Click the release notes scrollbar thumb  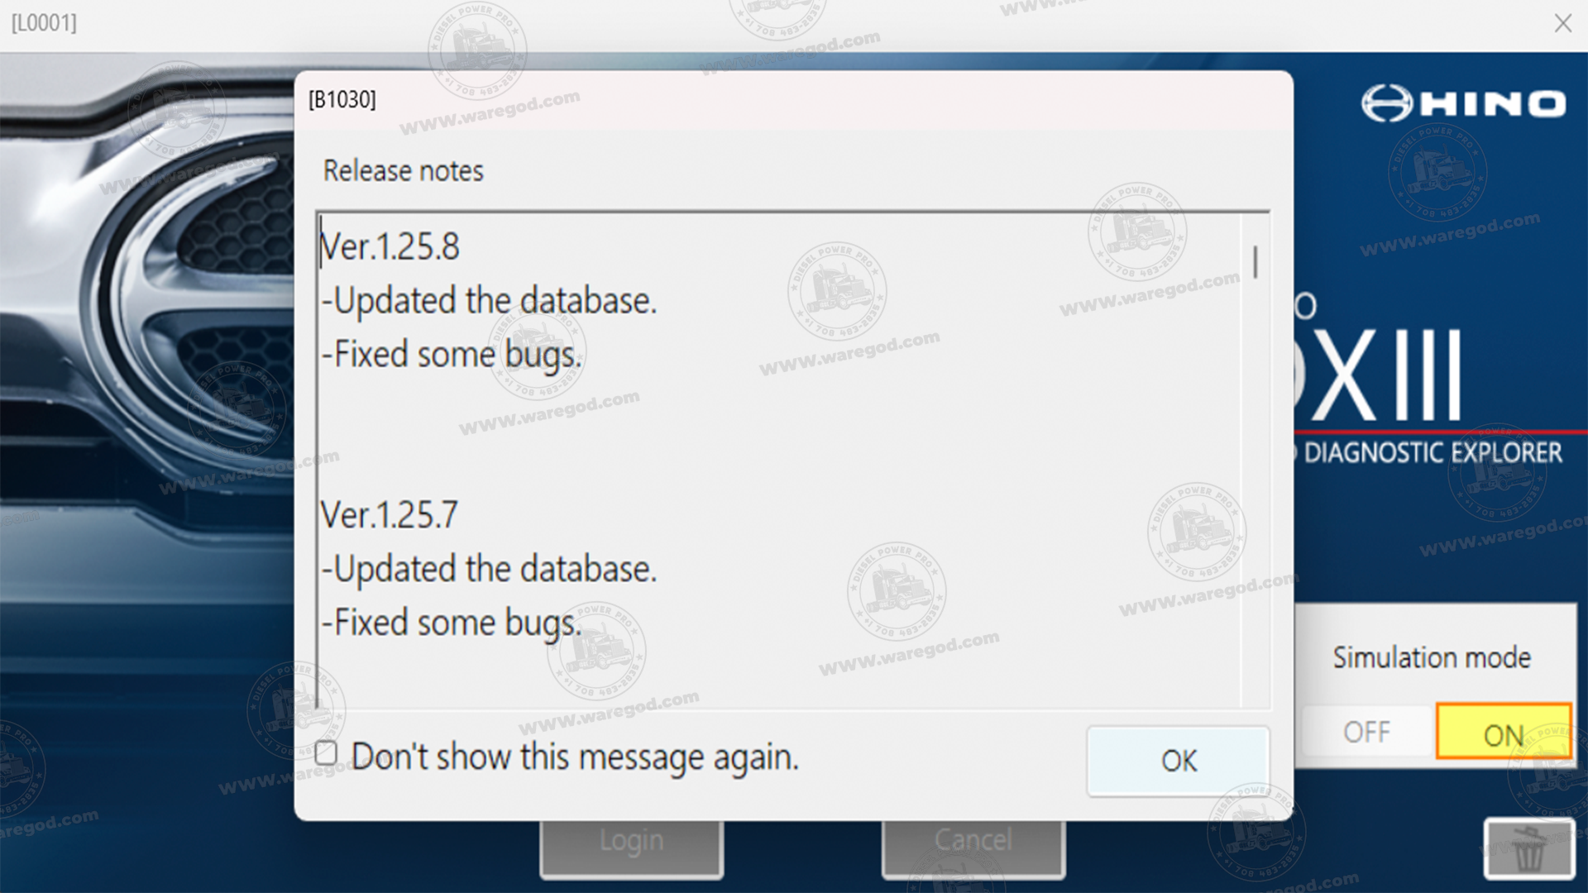(x=1256, y=262)
